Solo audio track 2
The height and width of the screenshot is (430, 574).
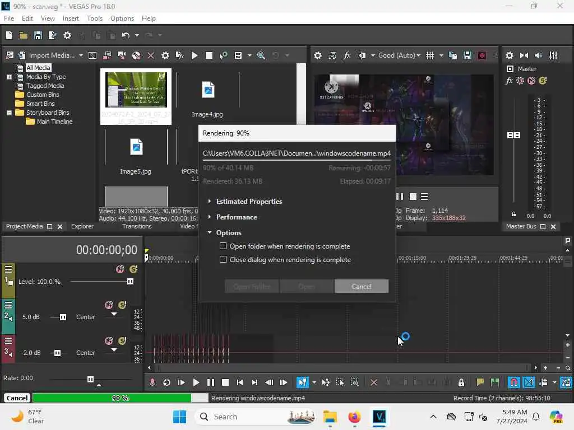point(122,305)
